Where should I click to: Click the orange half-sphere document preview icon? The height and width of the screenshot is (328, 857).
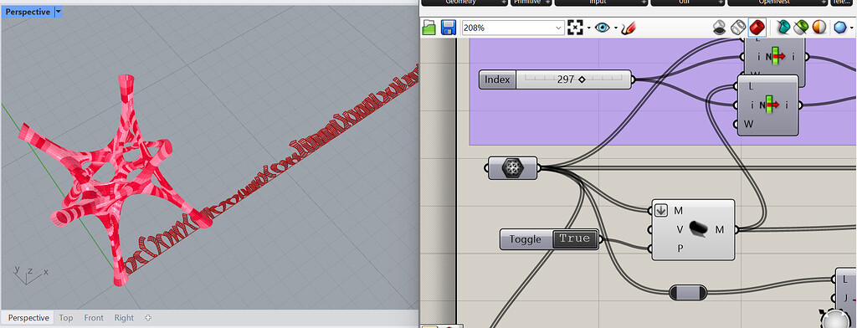coord(819,27)
